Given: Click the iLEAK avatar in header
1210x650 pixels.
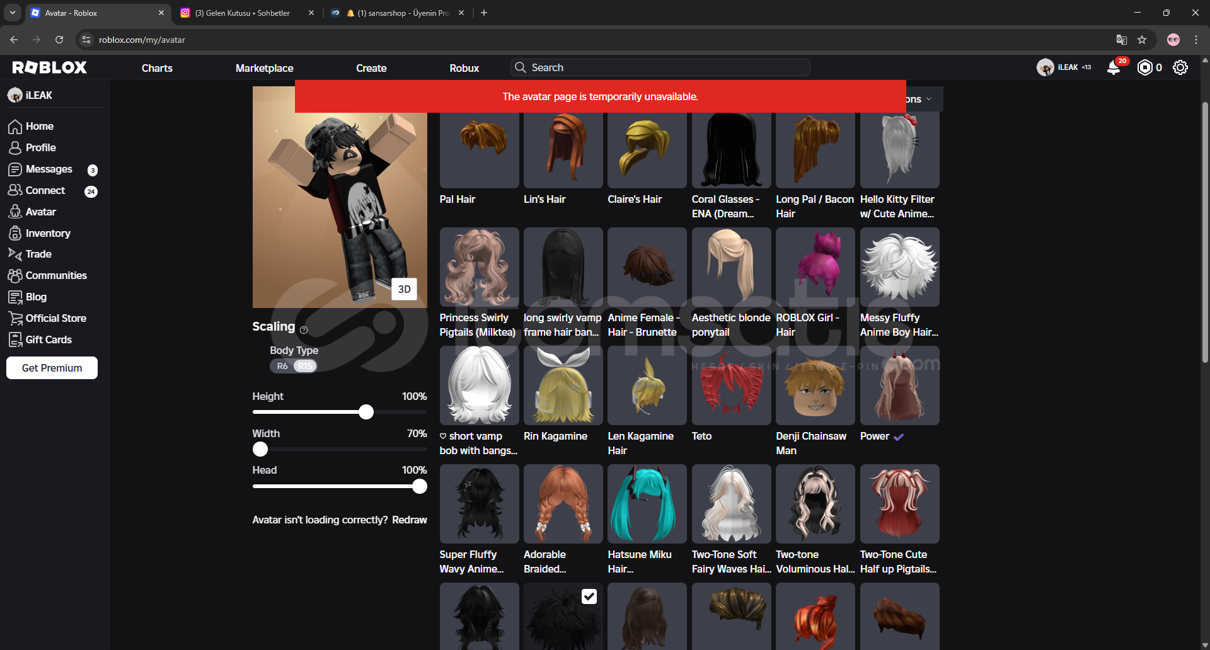Looking at the screenshot, I should pyautogui.click(x=1045, y=67).
